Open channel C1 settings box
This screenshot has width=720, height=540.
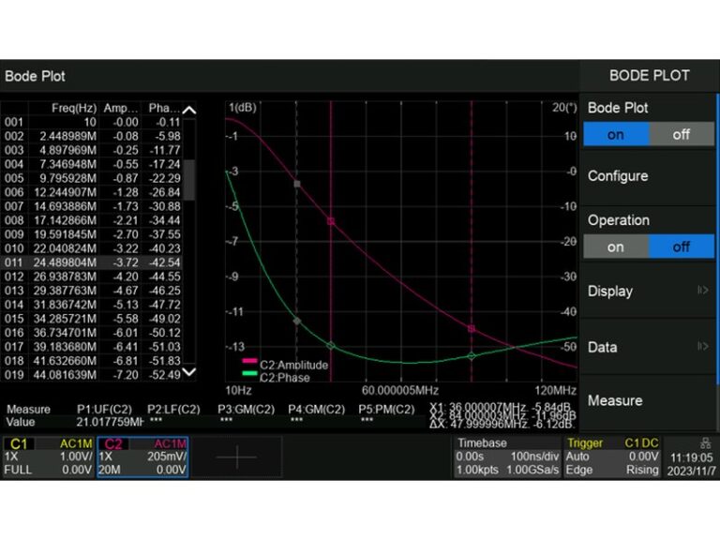tap(48, 457)
